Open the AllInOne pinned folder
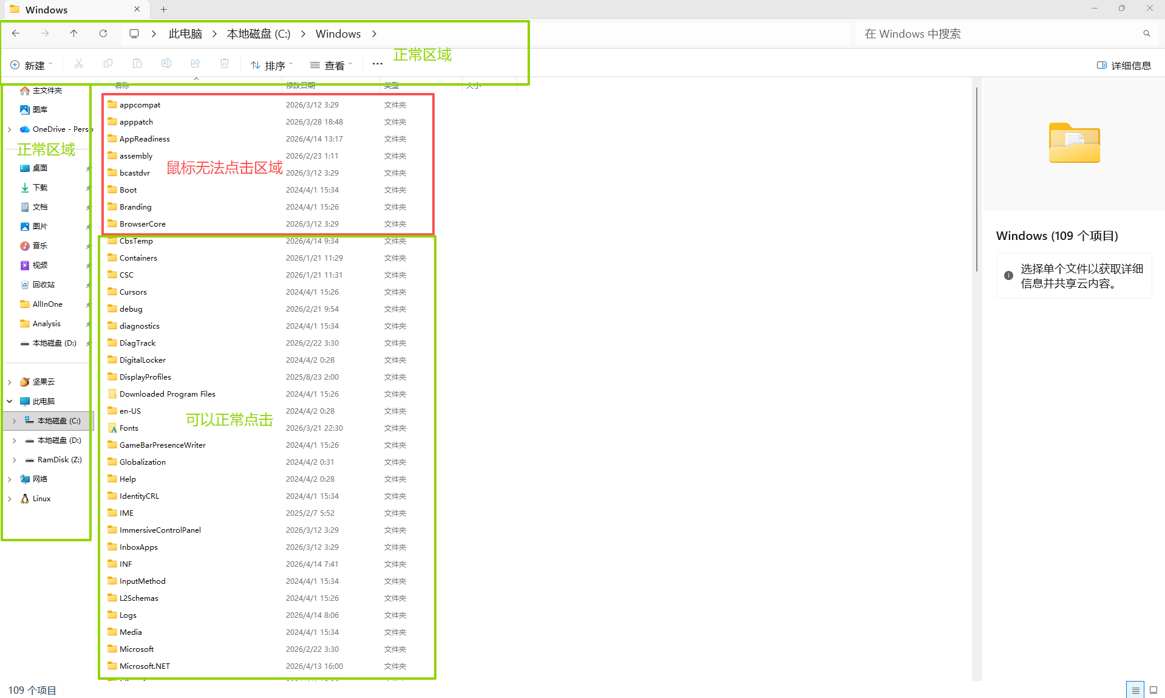The height and width of the screenshot is (698, 1165). pyautogui.click(x=47, y=304)
